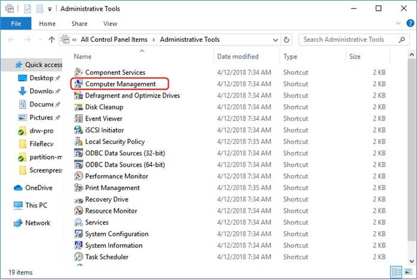This screenshot has width=417, height=279.
Task: Click the System Information icon
Action: coord(78,246)
